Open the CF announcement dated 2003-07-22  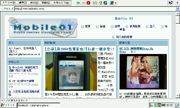[23, 81]
